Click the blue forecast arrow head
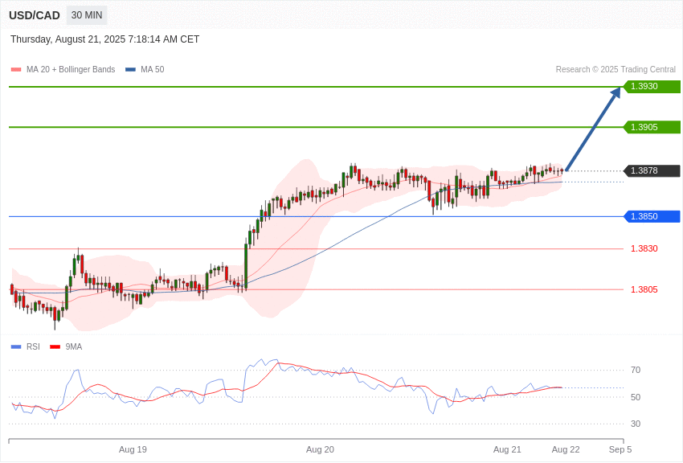 615,93
